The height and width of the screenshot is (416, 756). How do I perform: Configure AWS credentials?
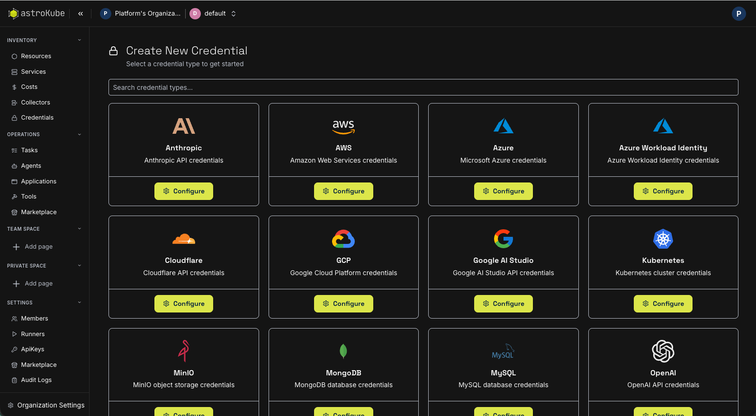coord(343,191)
